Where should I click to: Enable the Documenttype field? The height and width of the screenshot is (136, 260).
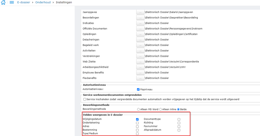point(179,119)
